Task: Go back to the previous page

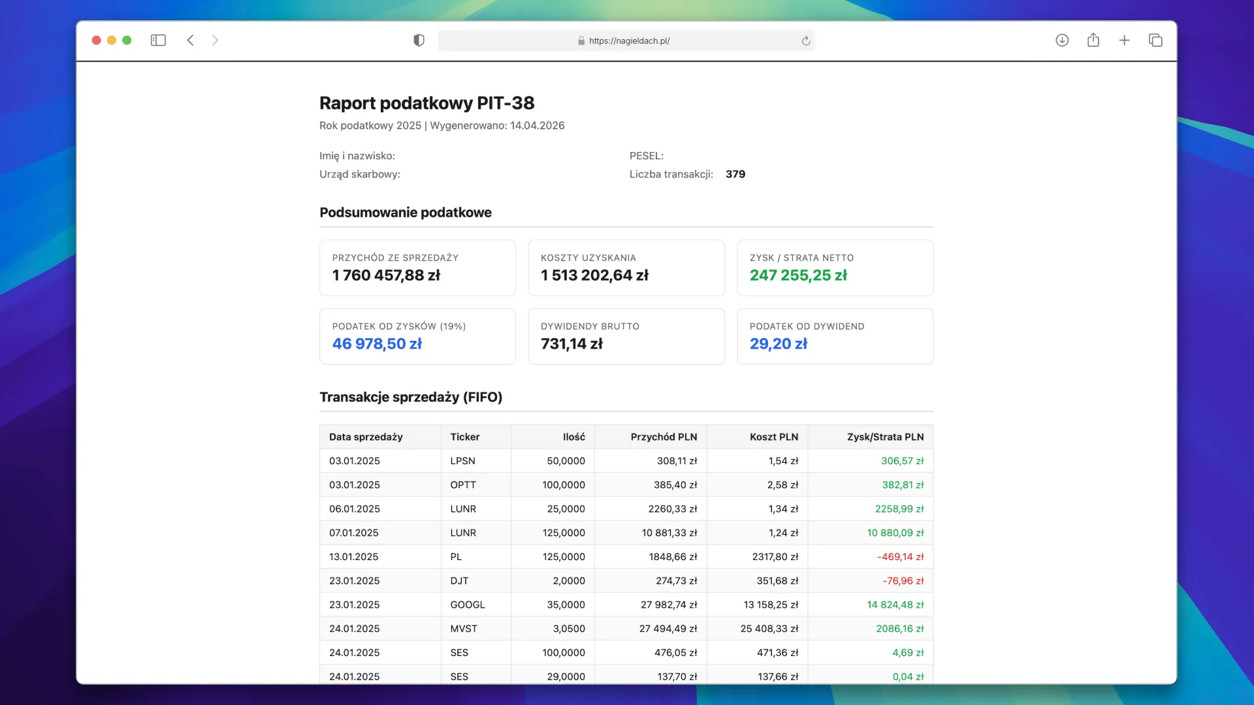Action: [x=190, y=40]
